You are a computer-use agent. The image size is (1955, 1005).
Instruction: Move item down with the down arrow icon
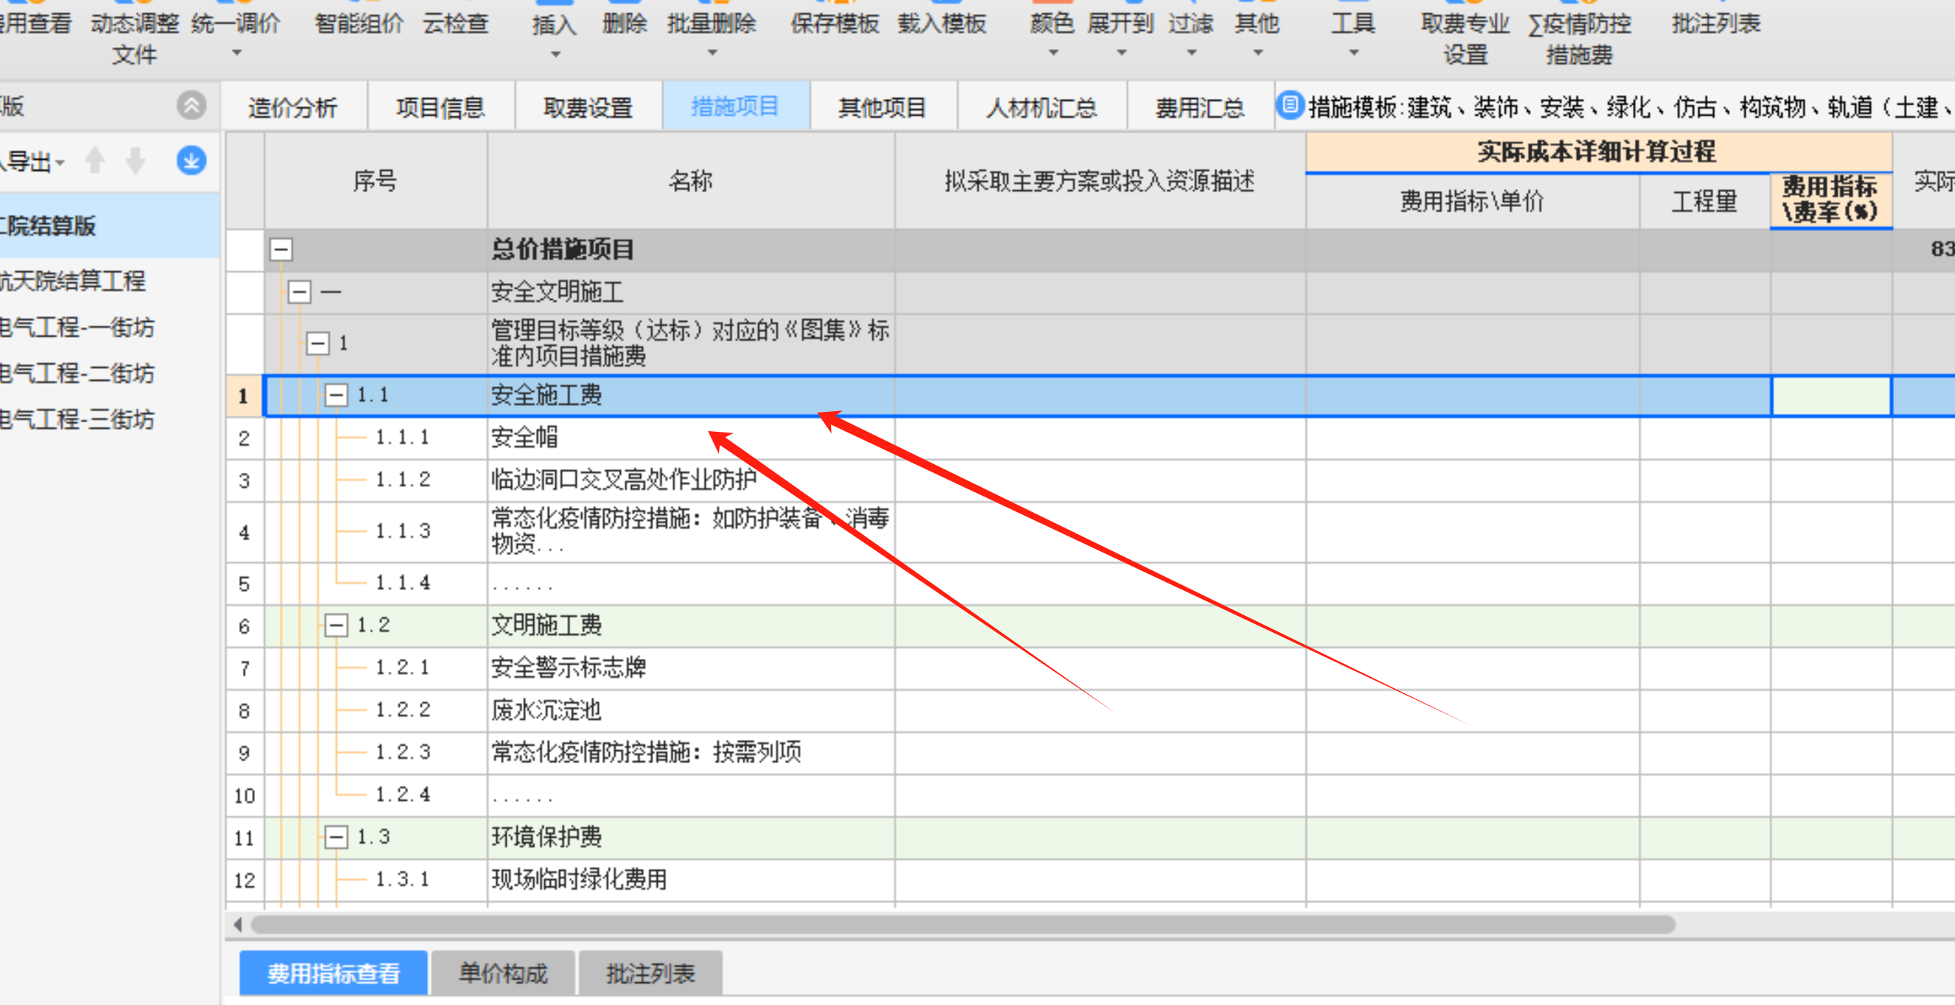[x=136, y=161]
